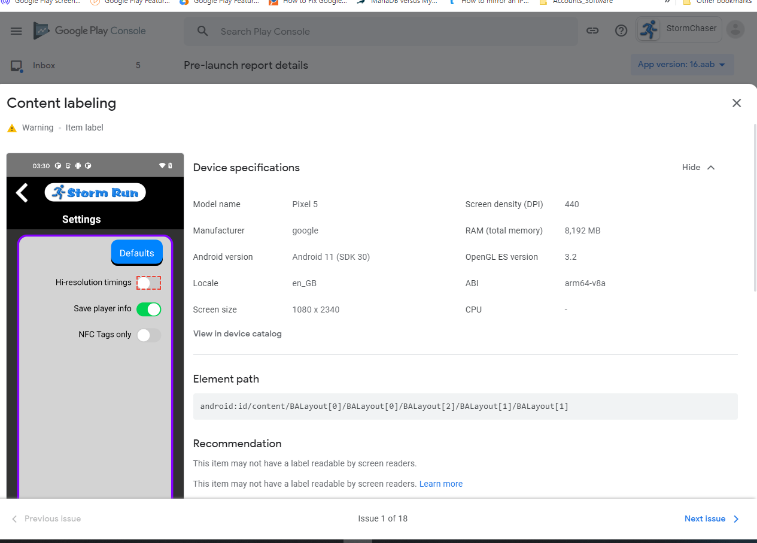Toggle the Hi-resolution timings switch

(x=148, y=283)
